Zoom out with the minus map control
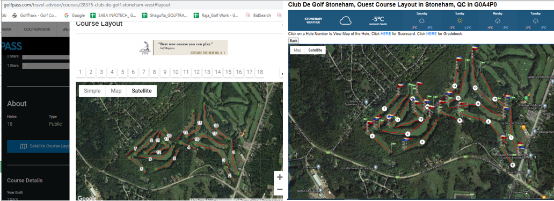554x201 pixels. point(280,190)
